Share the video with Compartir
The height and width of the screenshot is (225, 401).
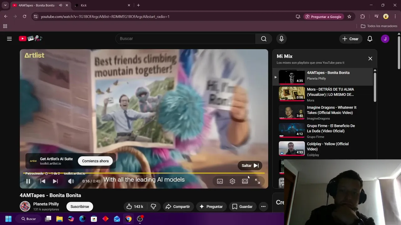(x=178, y=207)
